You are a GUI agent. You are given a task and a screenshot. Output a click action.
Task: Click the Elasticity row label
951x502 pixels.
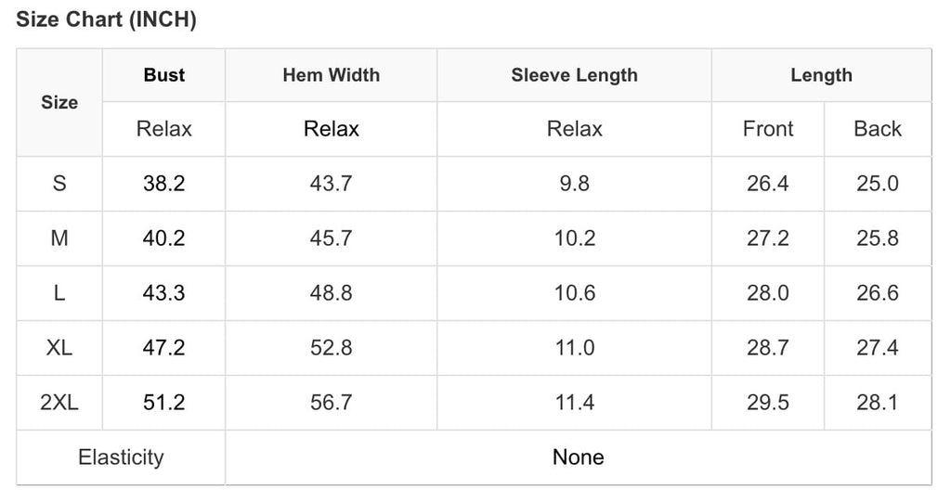click(x=121, y=457)
